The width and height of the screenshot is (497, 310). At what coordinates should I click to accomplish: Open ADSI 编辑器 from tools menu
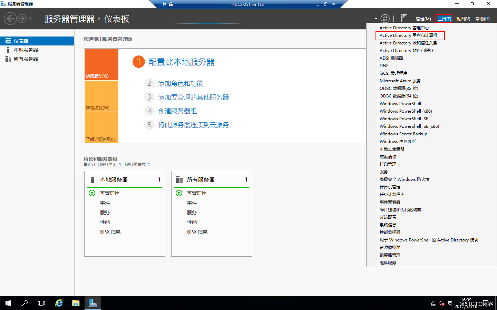tap(431, 58)
